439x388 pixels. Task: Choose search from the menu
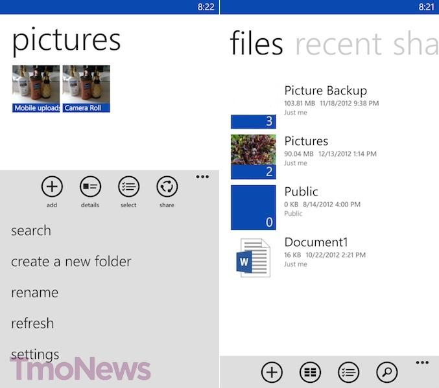(x=31, y=231)
